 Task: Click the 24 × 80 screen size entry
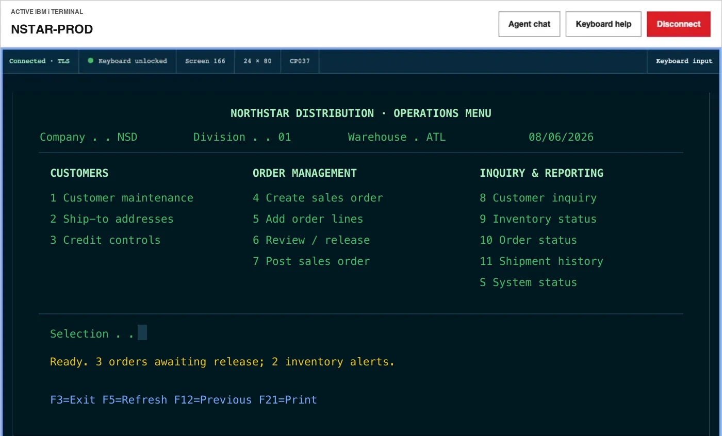(257, 61)
